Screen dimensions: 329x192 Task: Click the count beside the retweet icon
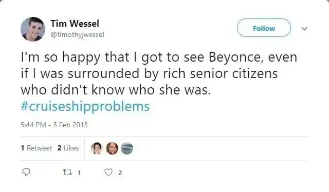coord(79,172)
